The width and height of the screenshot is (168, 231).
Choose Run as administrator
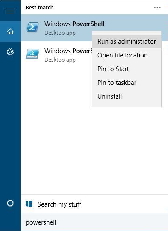click(127, 42)
